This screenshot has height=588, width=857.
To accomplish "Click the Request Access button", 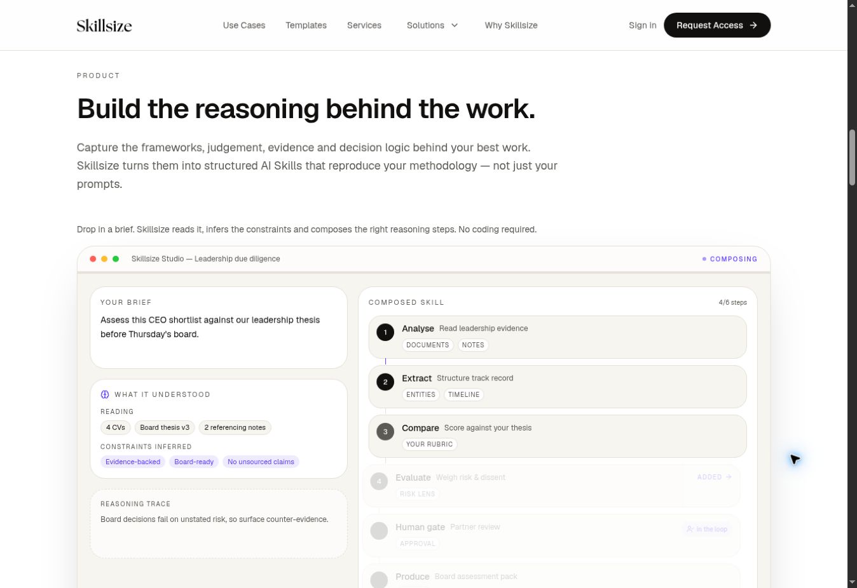I will (717, 25).
